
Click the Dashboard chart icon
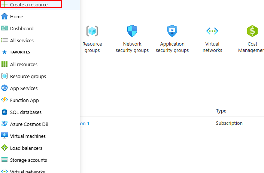[x=4, y=28]
